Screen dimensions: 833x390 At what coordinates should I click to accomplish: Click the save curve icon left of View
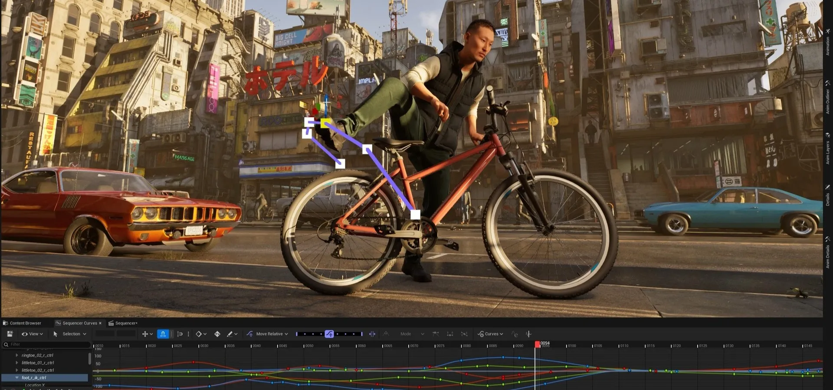point(10,334)
